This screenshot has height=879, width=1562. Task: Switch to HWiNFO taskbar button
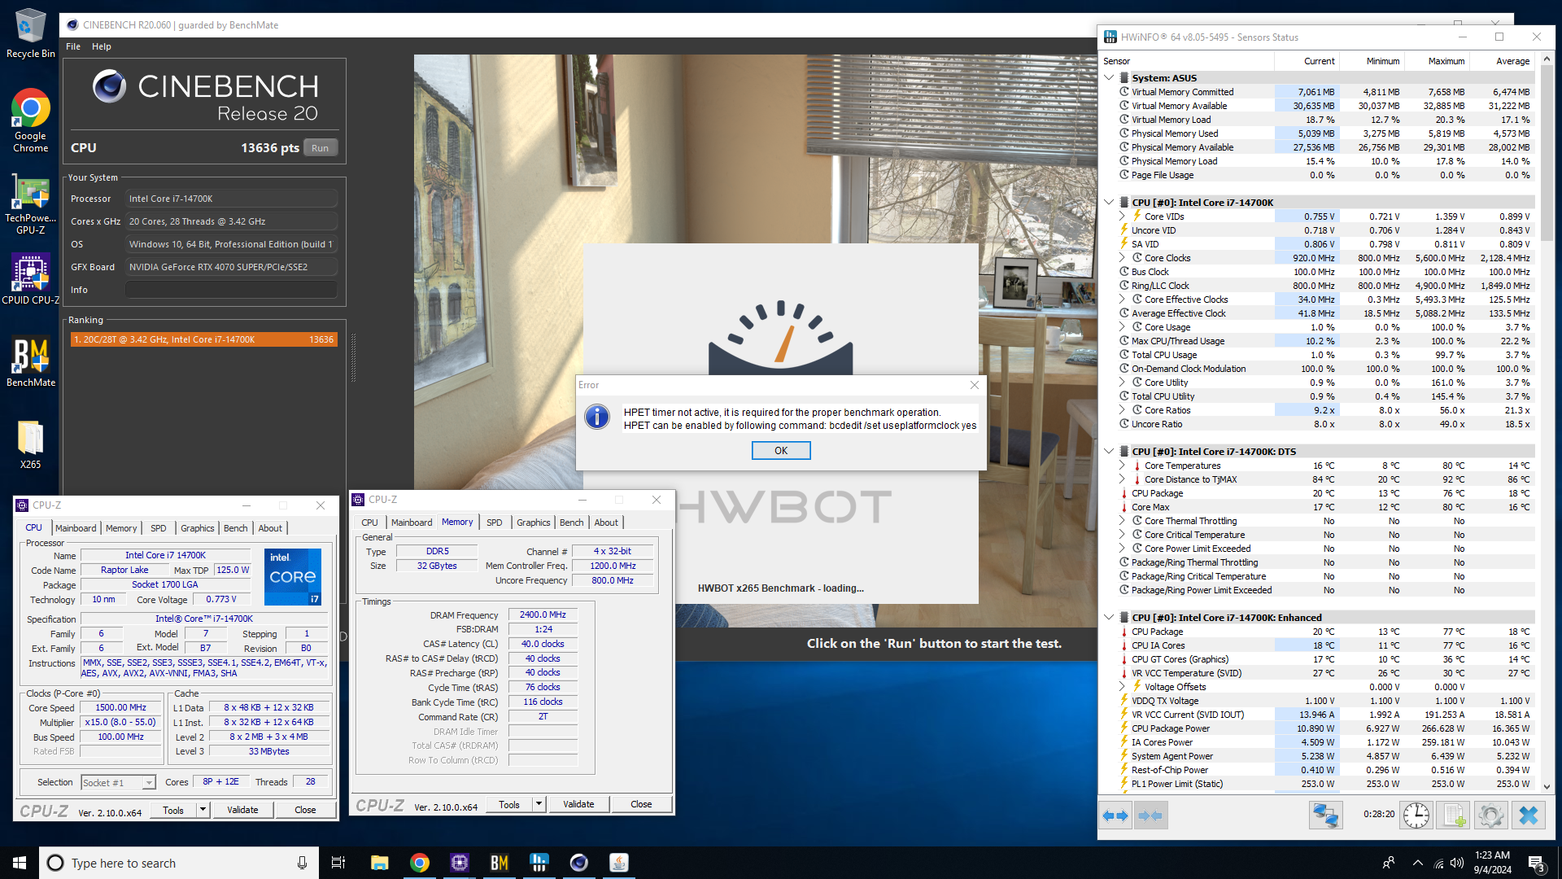point(539,863)
